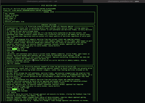Click the 'execution: advisory only' line in card A
This screenshot has height=103, width=145.
[45, 44]
